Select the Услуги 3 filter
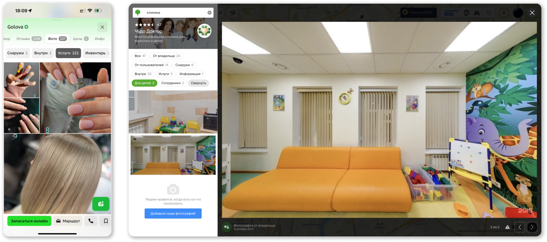547x242 pixels. (165, 74)
